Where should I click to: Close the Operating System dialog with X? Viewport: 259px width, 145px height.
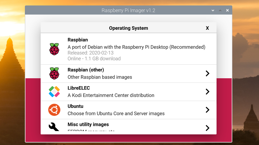pyautogui.click(x=207, y=28)
